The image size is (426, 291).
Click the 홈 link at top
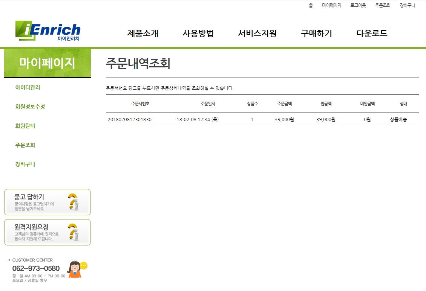(311, 6)
